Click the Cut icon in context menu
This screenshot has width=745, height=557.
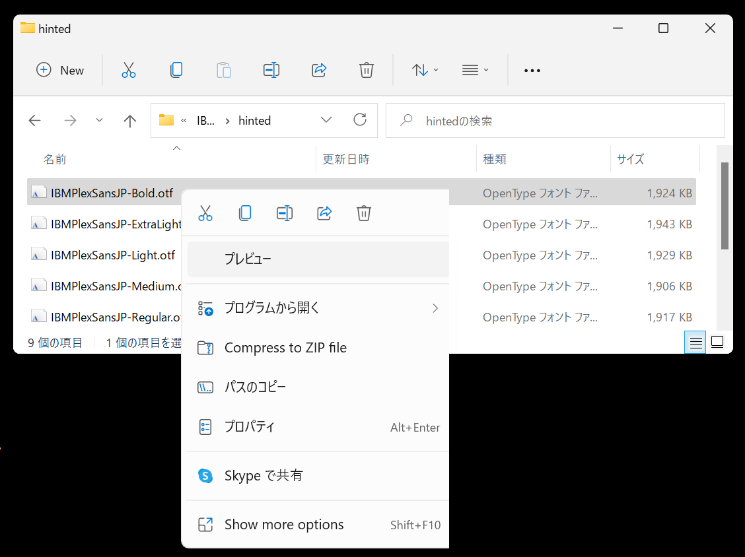point(205,213)
